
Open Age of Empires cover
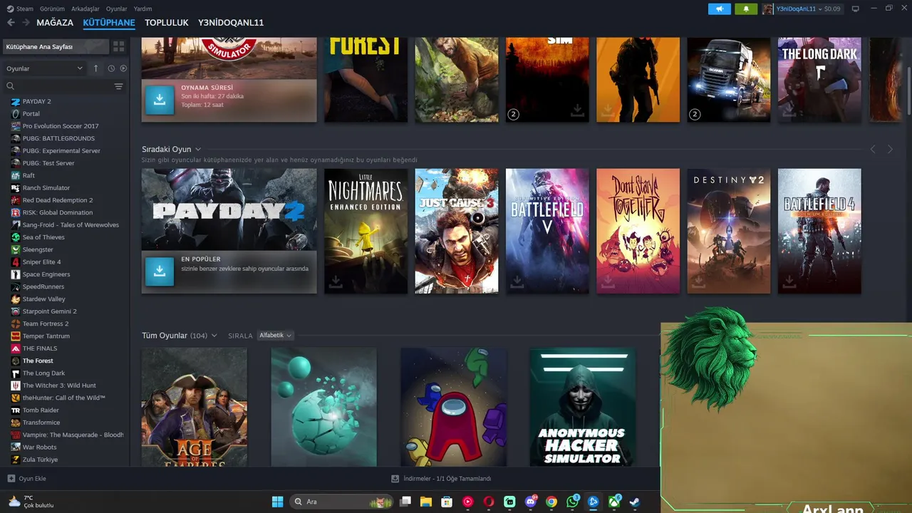(x=195, y=407)
